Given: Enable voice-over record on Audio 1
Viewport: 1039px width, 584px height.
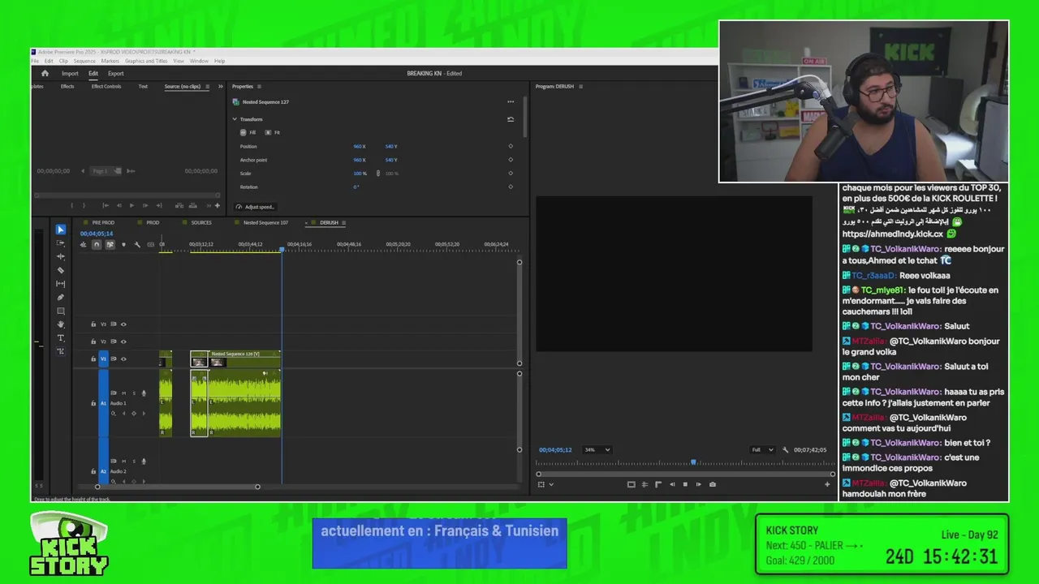Looking at the screenshot, I should tap(144, 393).
